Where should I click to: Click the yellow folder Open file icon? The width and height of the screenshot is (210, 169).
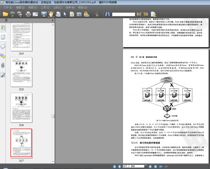pos(5,14)
